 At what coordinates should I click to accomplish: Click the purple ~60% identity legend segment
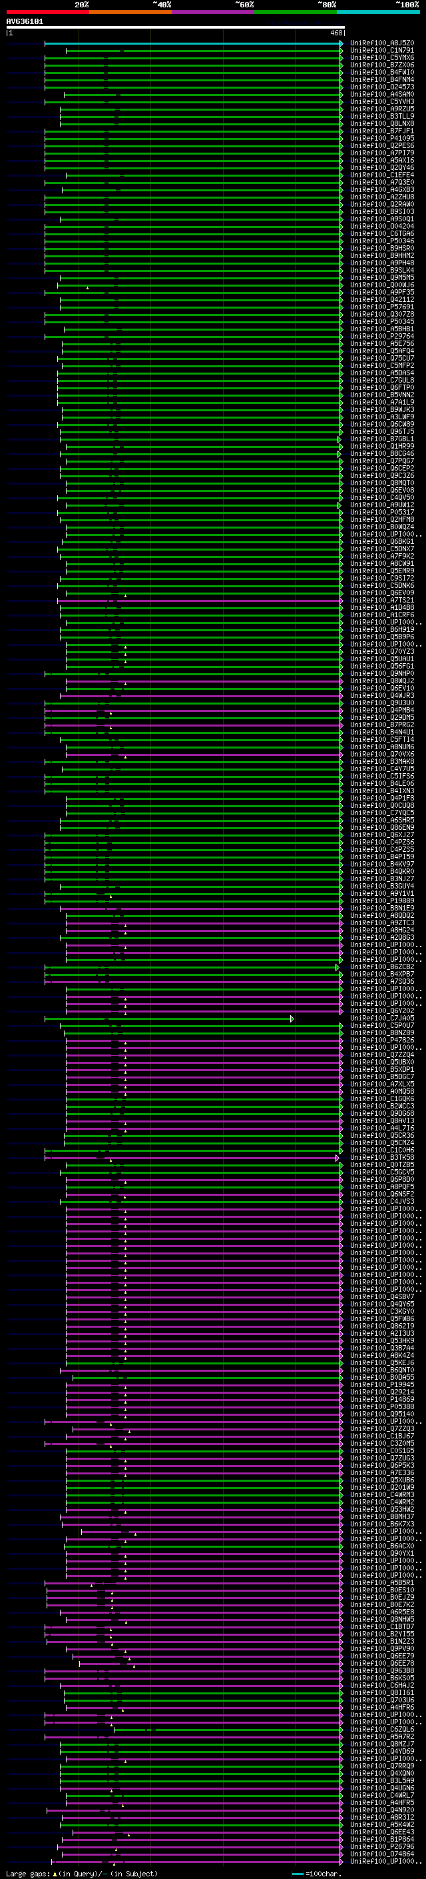pos(212,12)
